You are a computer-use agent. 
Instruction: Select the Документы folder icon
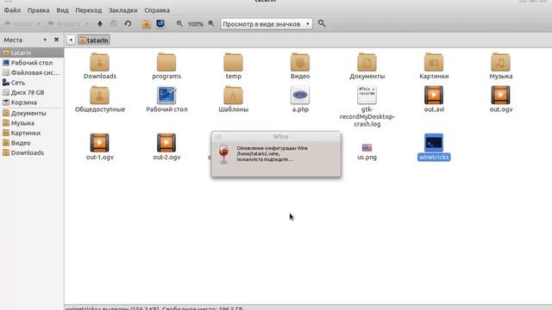click(367, 63)
